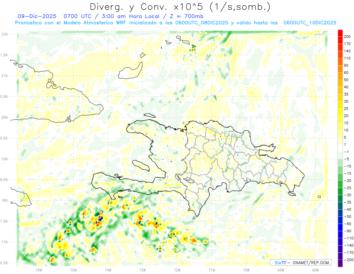Click the blue color bar segment between -60 and -90
The height and width of the screenshot is (274, 354).
[340, 227]
